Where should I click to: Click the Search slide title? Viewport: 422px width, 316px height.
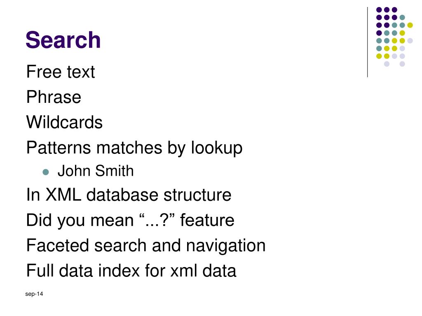(x=63, y=40)
